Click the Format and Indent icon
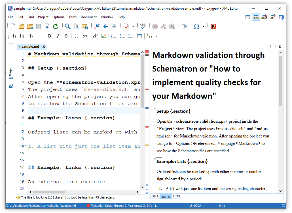This screenshot has width=292, height=213. (x=184, y=26)
